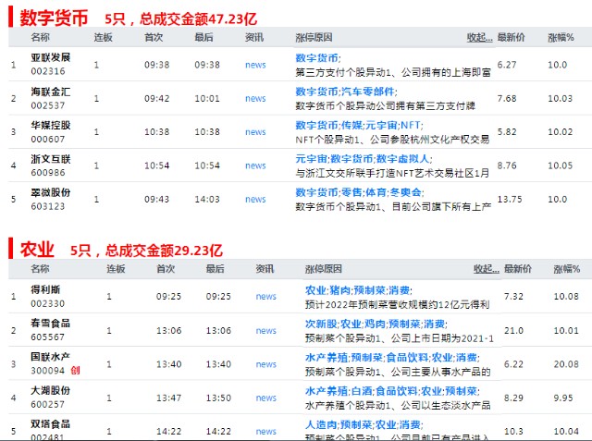Click stock code 300094

tap(48, 371)
